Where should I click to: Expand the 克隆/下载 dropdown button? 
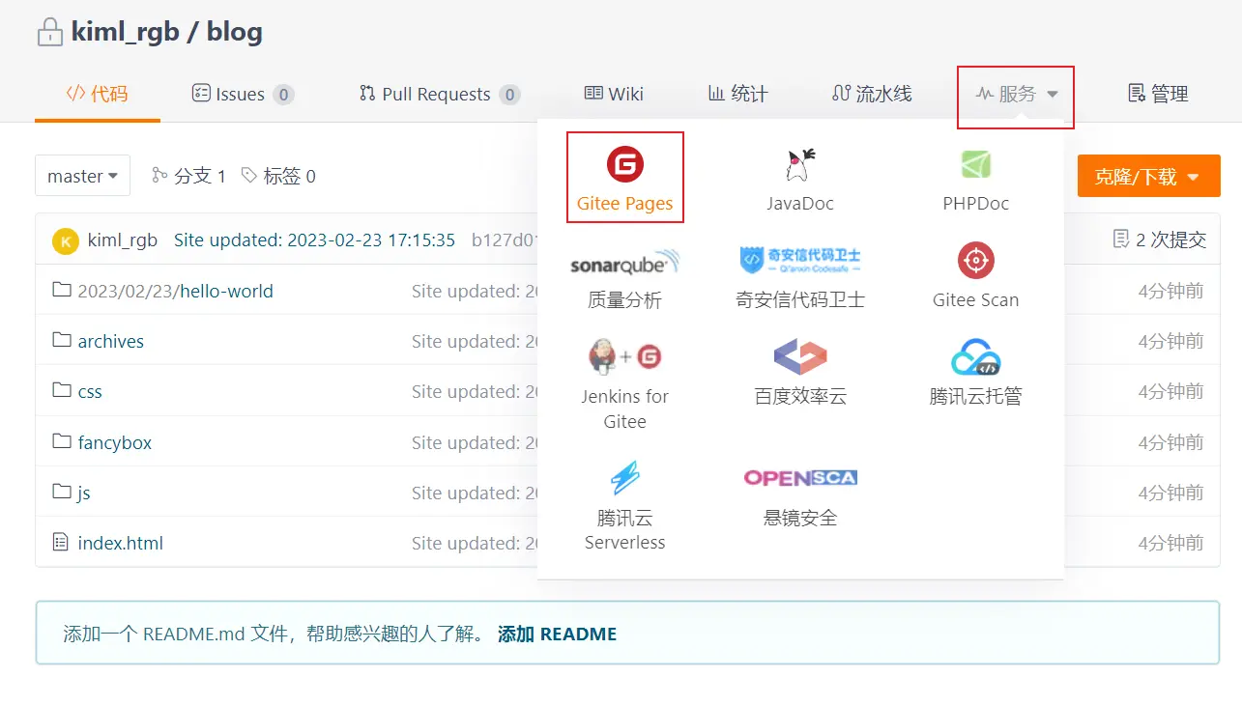coord(1148,177)
